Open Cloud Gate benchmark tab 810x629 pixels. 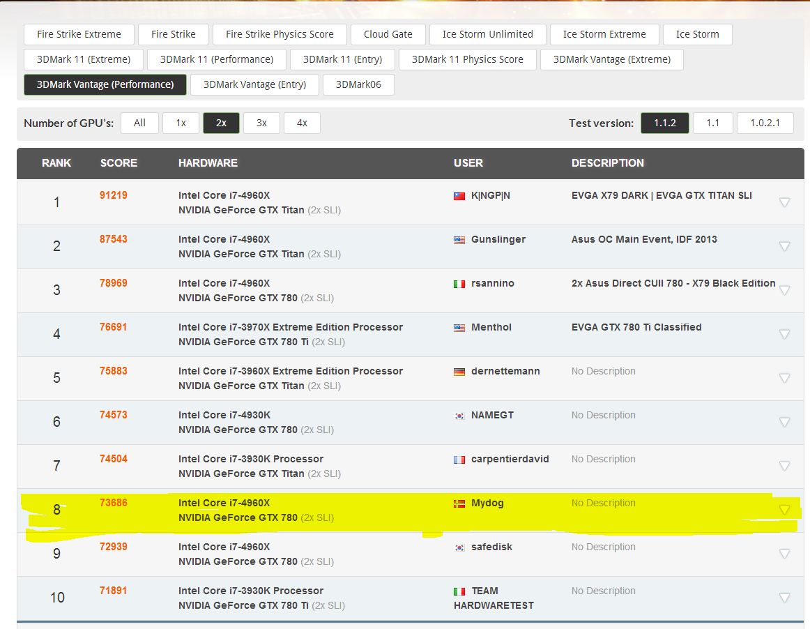click(388, 34)
